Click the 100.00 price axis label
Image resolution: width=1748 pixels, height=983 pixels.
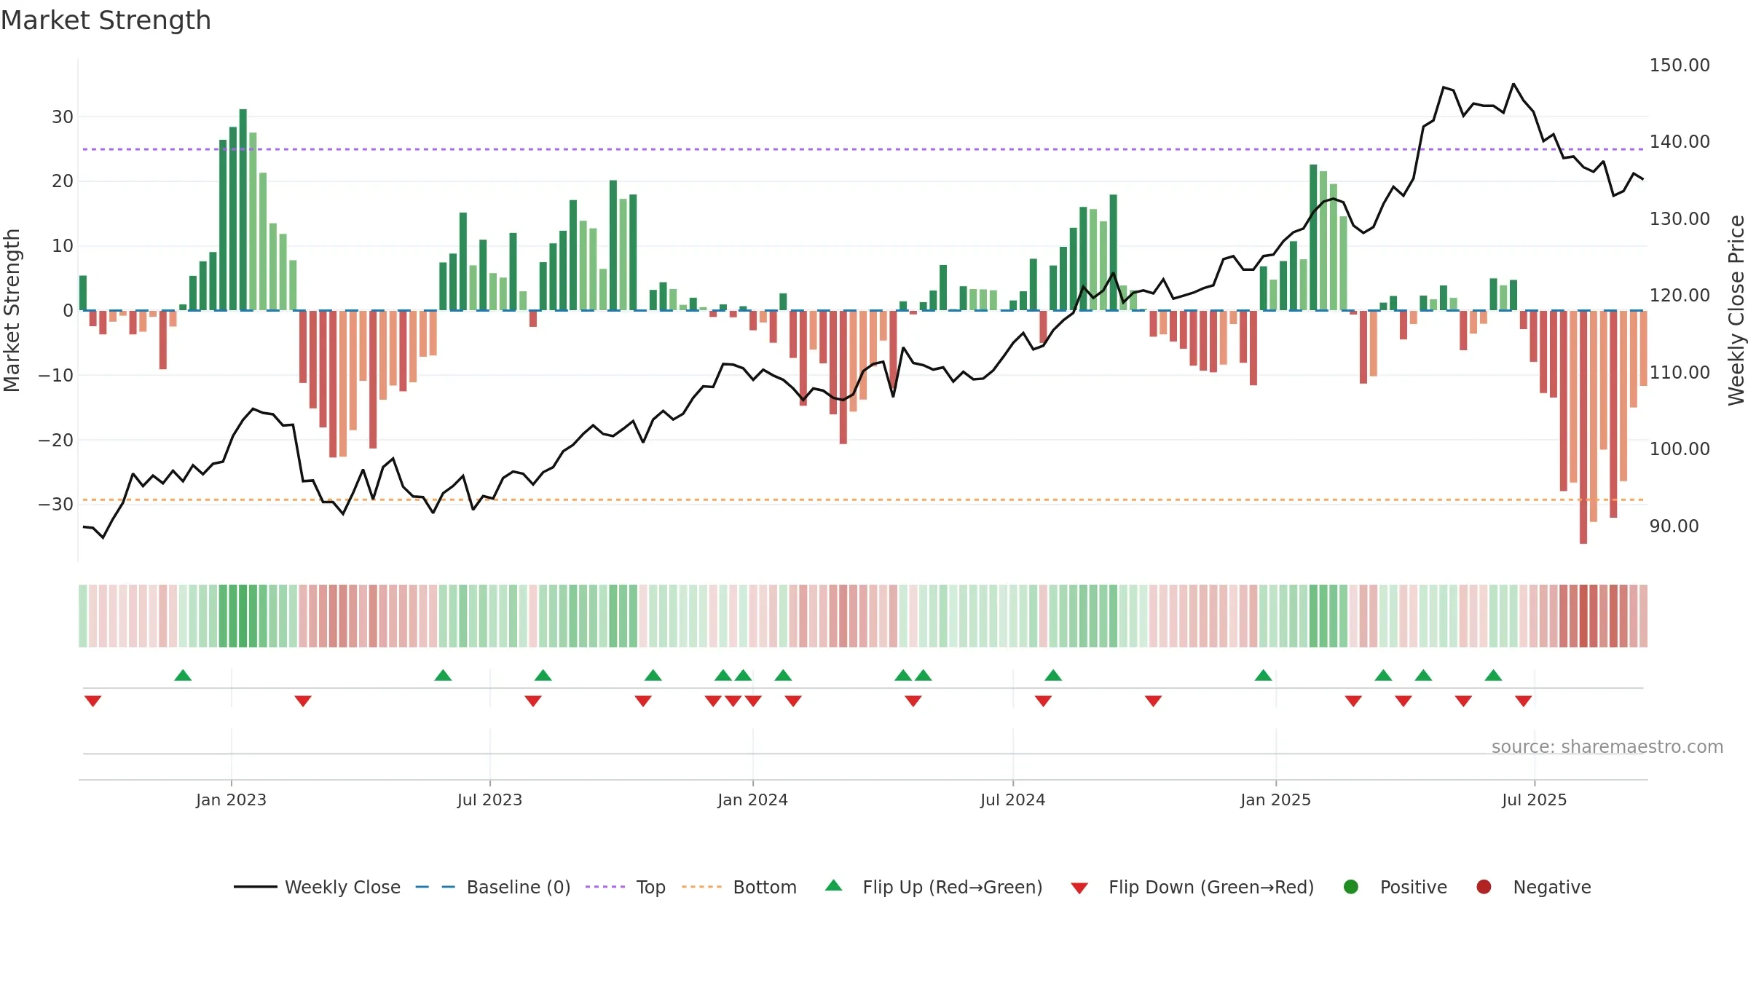coord(1680,449)
